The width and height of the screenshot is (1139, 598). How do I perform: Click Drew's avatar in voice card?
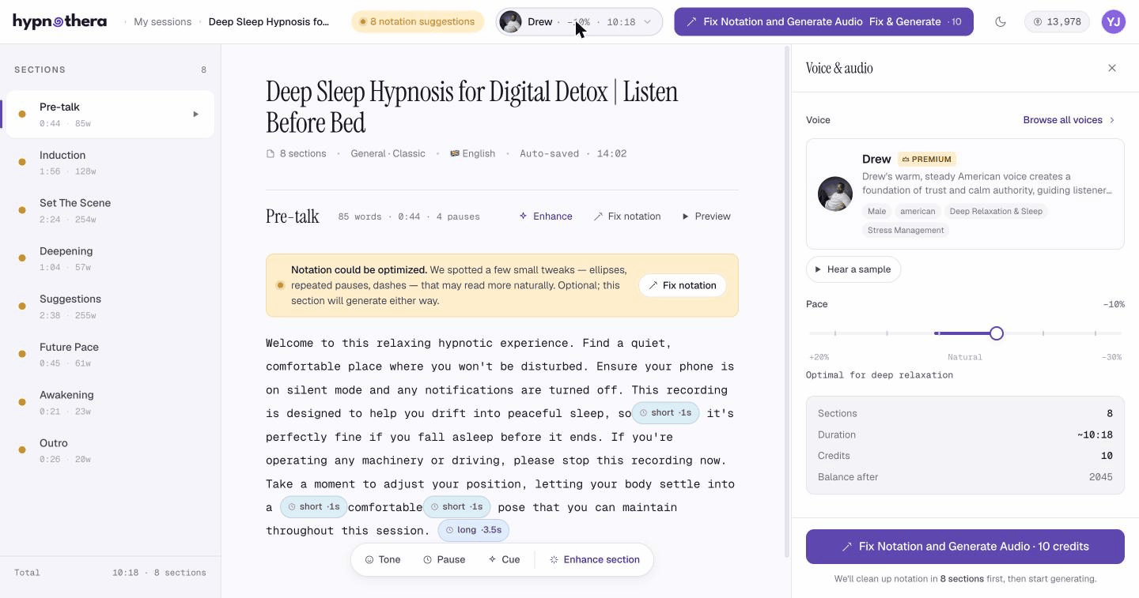point(835,194)
